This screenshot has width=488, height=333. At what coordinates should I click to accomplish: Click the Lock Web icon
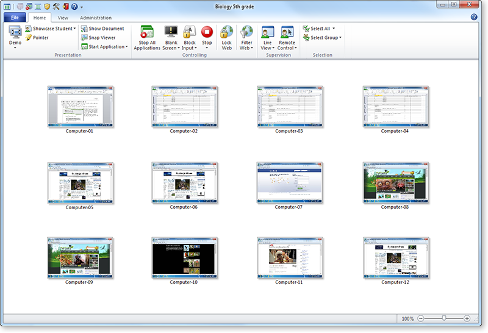226,33
